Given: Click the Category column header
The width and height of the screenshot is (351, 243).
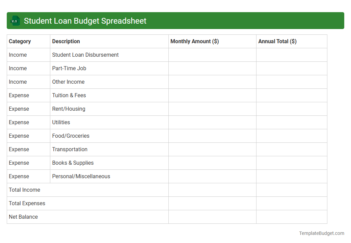Looking at the screenshot, I should click(x=20, y=41).
